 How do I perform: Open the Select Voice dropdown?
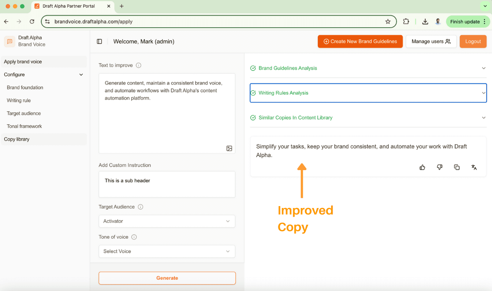pos(167,251)
